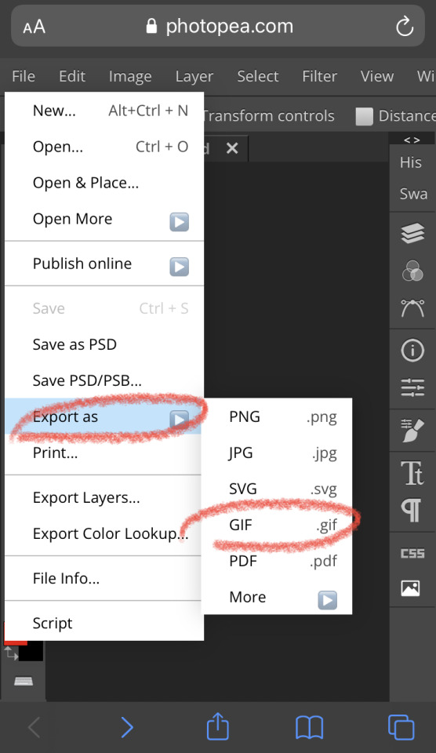Image resolution: width=436 pixels, height=753 pixels.
Task: Open the Paragraph panel icon
Action: tap(412, 510)
